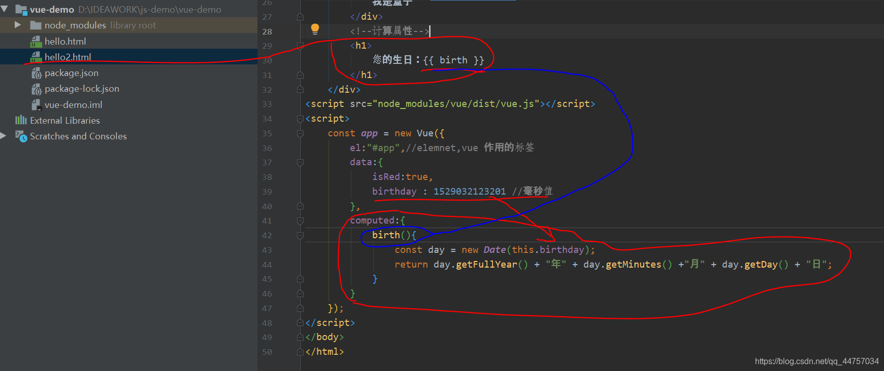Fold the script block at line 34
This screenshot has height=371, width=884.
click(x=300, y=119)
